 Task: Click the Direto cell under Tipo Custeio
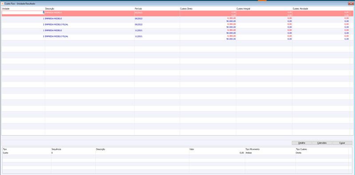click(x=299, y=153)
